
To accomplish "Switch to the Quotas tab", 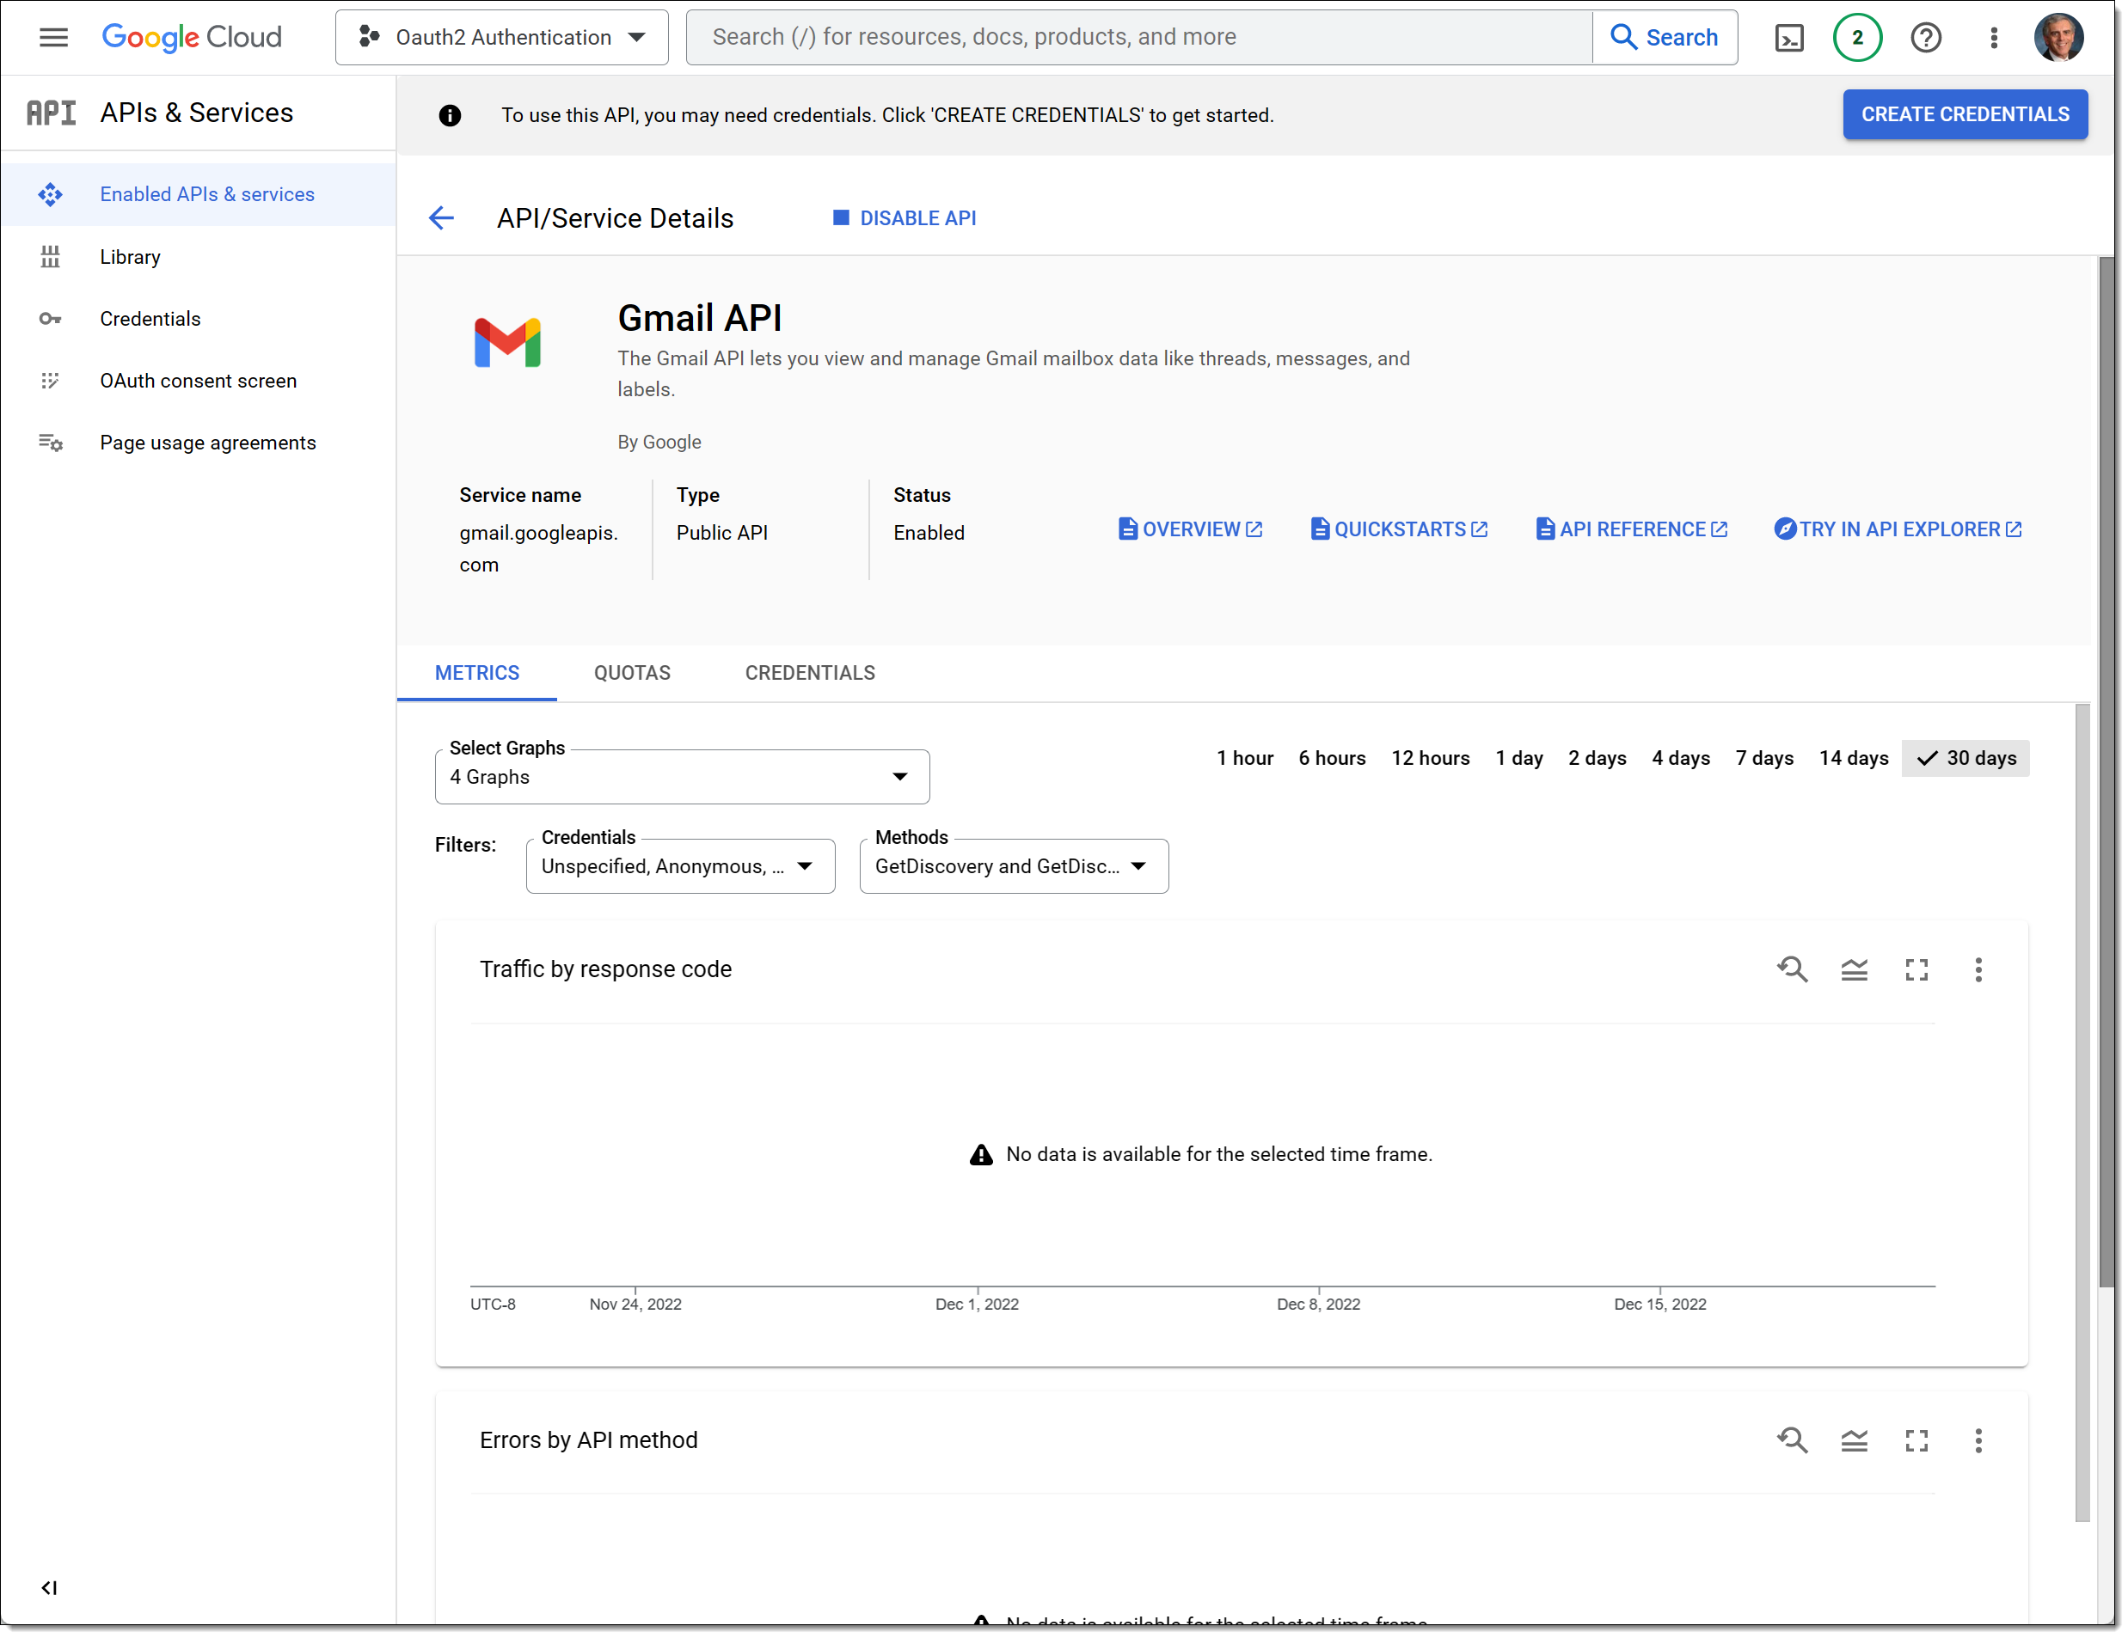I will (x=632, y=673).
